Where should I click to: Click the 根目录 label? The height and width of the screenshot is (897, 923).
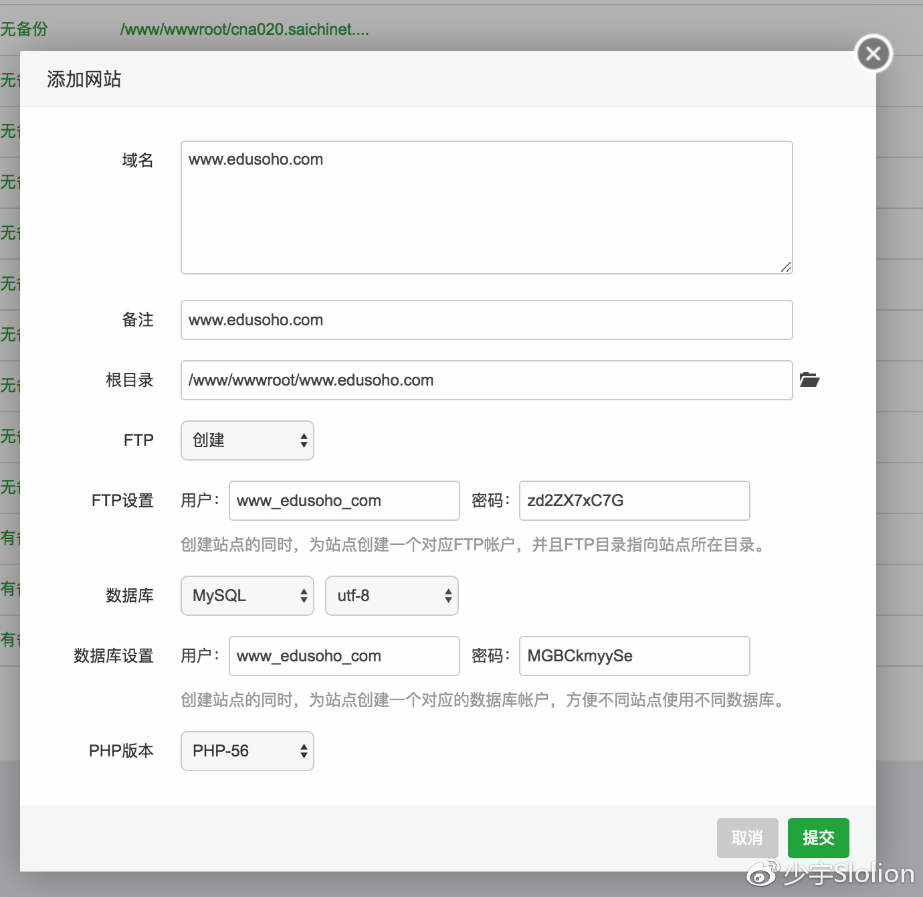(130, 380)
